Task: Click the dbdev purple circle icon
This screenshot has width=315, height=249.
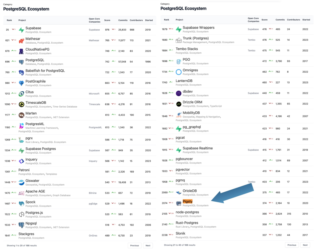Action: pyautogui.click(x=178, y=93)
